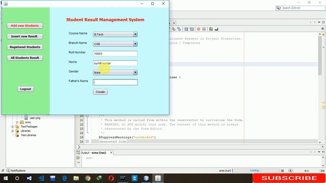The image size is (326, 183).
Task: Open the Windows Start menu
Action: 6,178
